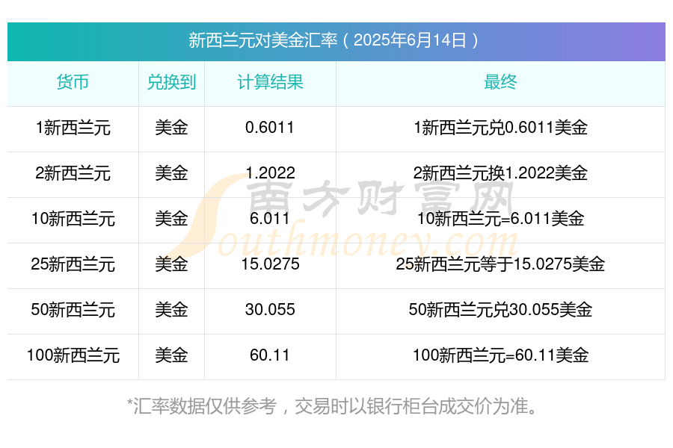Click 美金 in the 50新西兰元 row
This screenshot has width=673, height=448.
pyautogui.click(x=171, y=310)
